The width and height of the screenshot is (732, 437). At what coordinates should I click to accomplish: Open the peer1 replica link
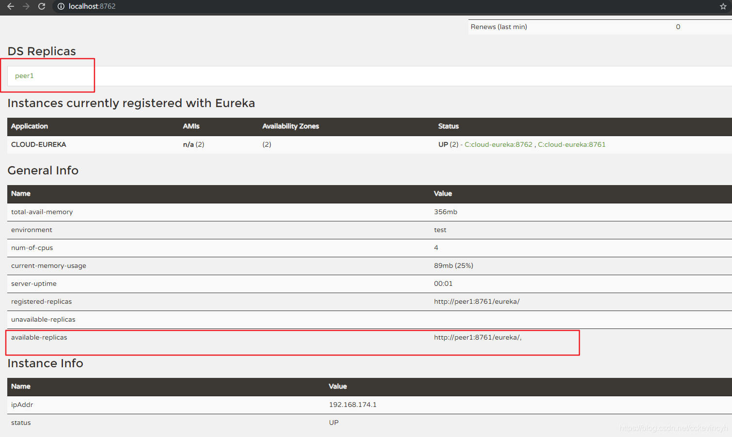pos(24,76)
